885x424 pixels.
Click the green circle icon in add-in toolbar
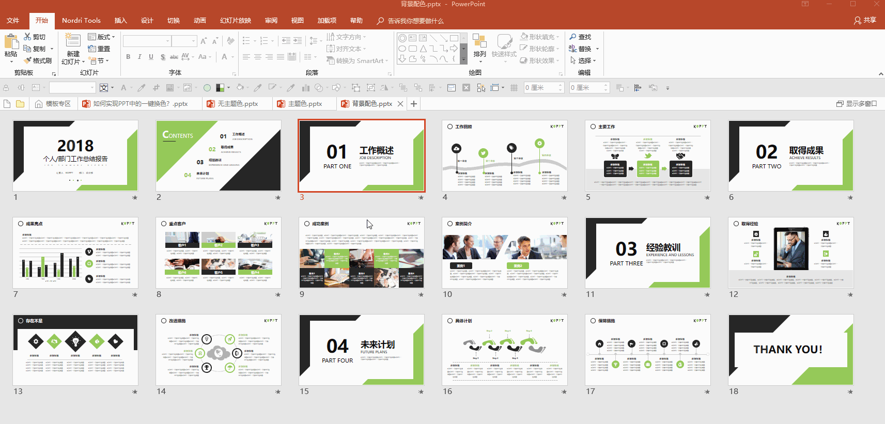coord(207,88)
